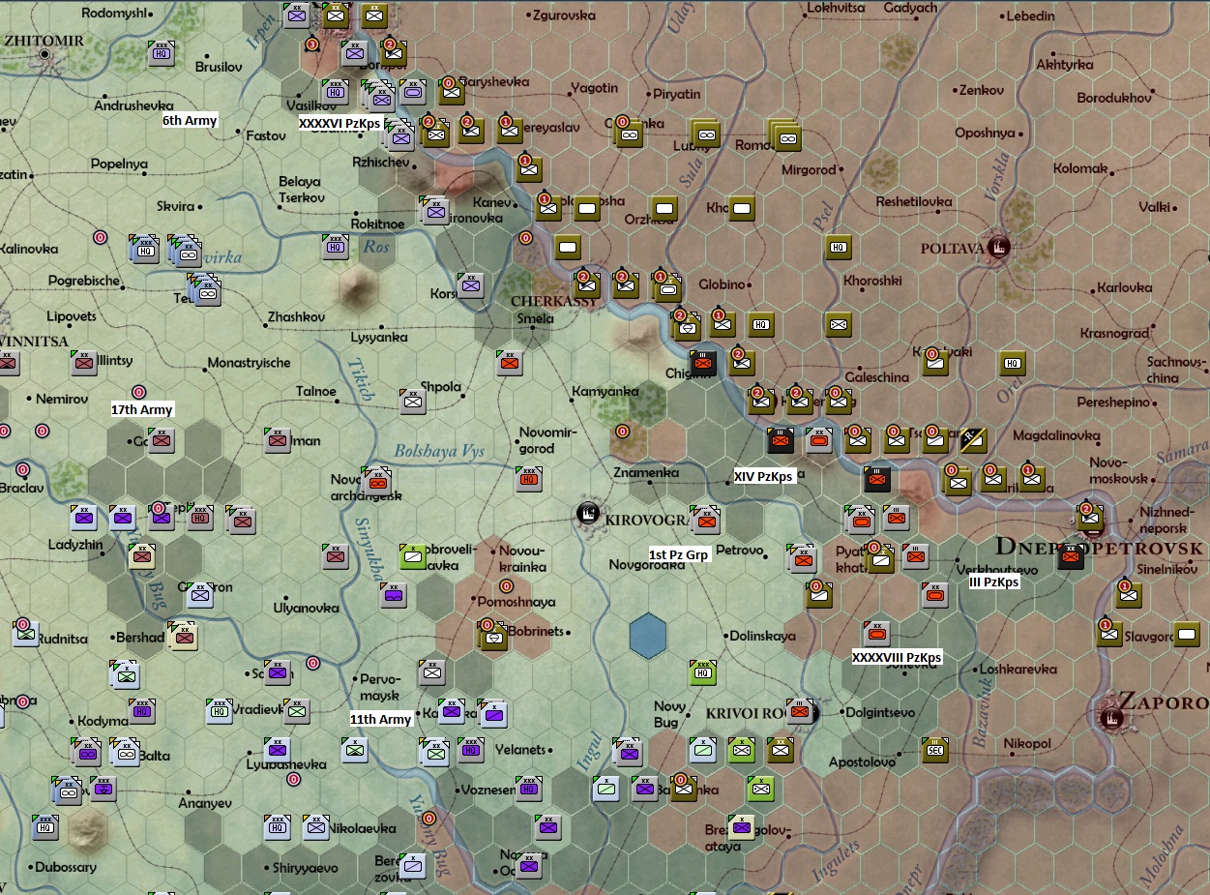
Task: Select the red HQ counter near Novomirgorod
Action: pyautogui.click(x=529, y=479)
